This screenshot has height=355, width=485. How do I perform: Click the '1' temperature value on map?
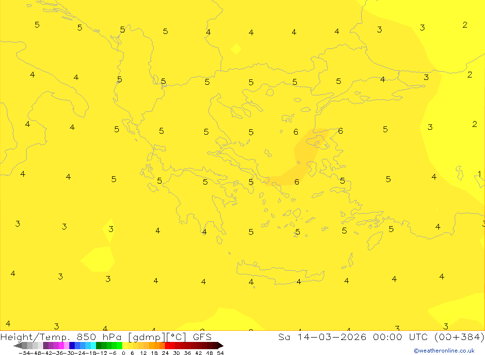point(480,174)
